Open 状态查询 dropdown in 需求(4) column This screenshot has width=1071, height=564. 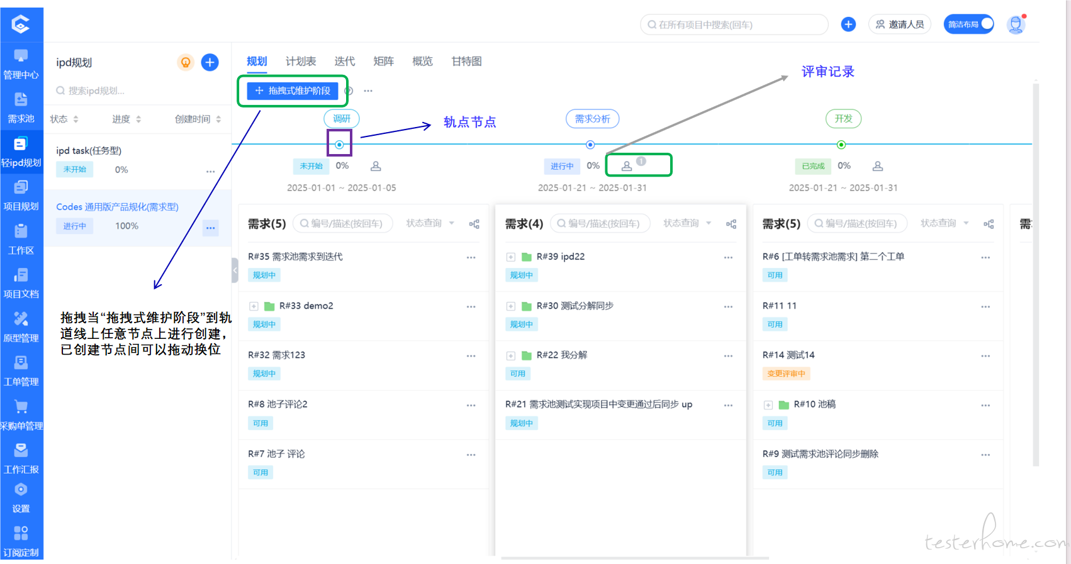(x=687, y=223)
